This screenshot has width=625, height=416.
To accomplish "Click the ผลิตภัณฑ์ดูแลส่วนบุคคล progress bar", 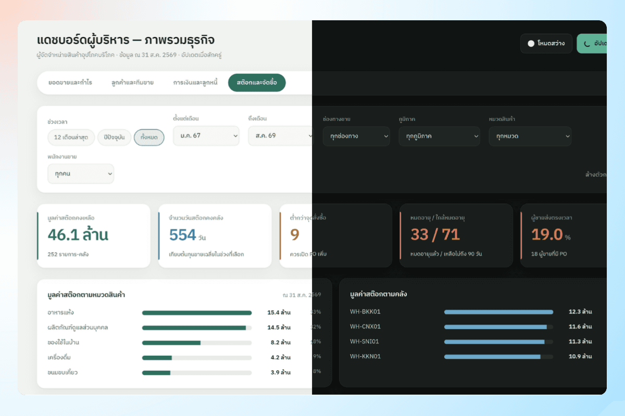I will click(197, 328).
